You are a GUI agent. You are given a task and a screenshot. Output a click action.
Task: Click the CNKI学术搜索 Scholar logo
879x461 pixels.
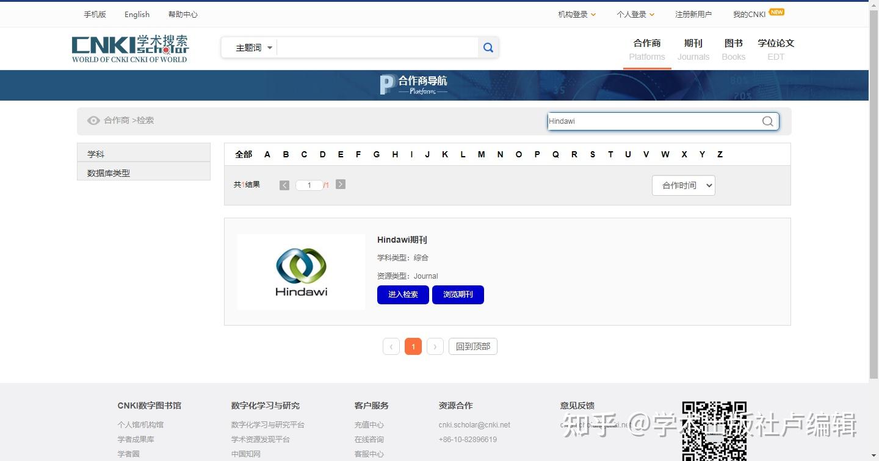coord(130,49)
